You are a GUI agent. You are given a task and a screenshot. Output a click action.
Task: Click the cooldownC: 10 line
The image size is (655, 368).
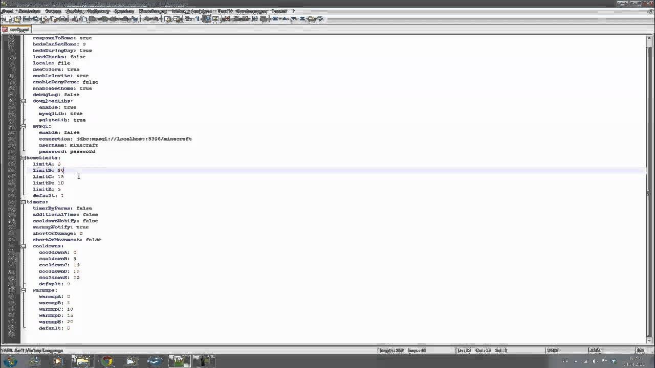(59, 265)
